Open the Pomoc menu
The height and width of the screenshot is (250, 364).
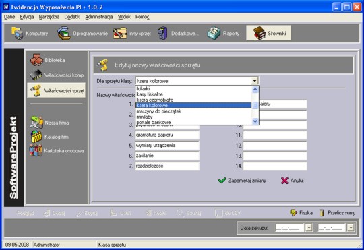tap(142, 17)
